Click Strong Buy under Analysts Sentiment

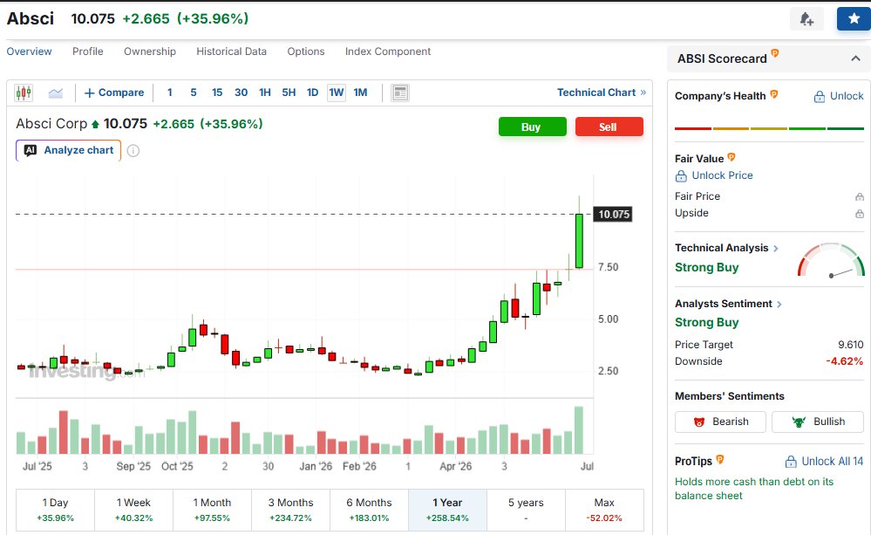(x=706, y=323)
